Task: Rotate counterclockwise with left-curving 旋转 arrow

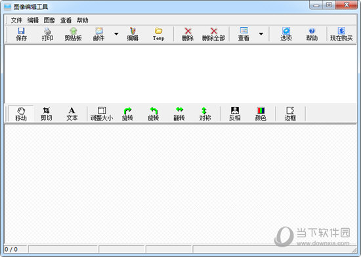Action: tap(154, 114)
